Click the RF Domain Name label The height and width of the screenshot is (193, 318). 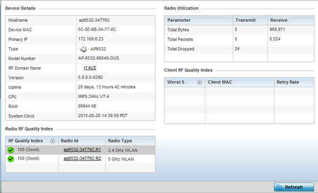[x=25, y=68]
